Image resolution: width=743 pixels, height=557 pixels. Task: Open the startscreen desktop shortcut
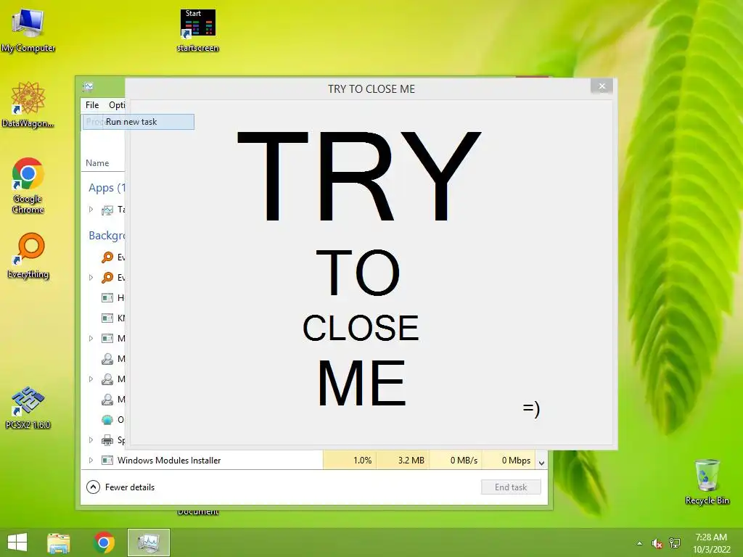[x=197, y=29]
